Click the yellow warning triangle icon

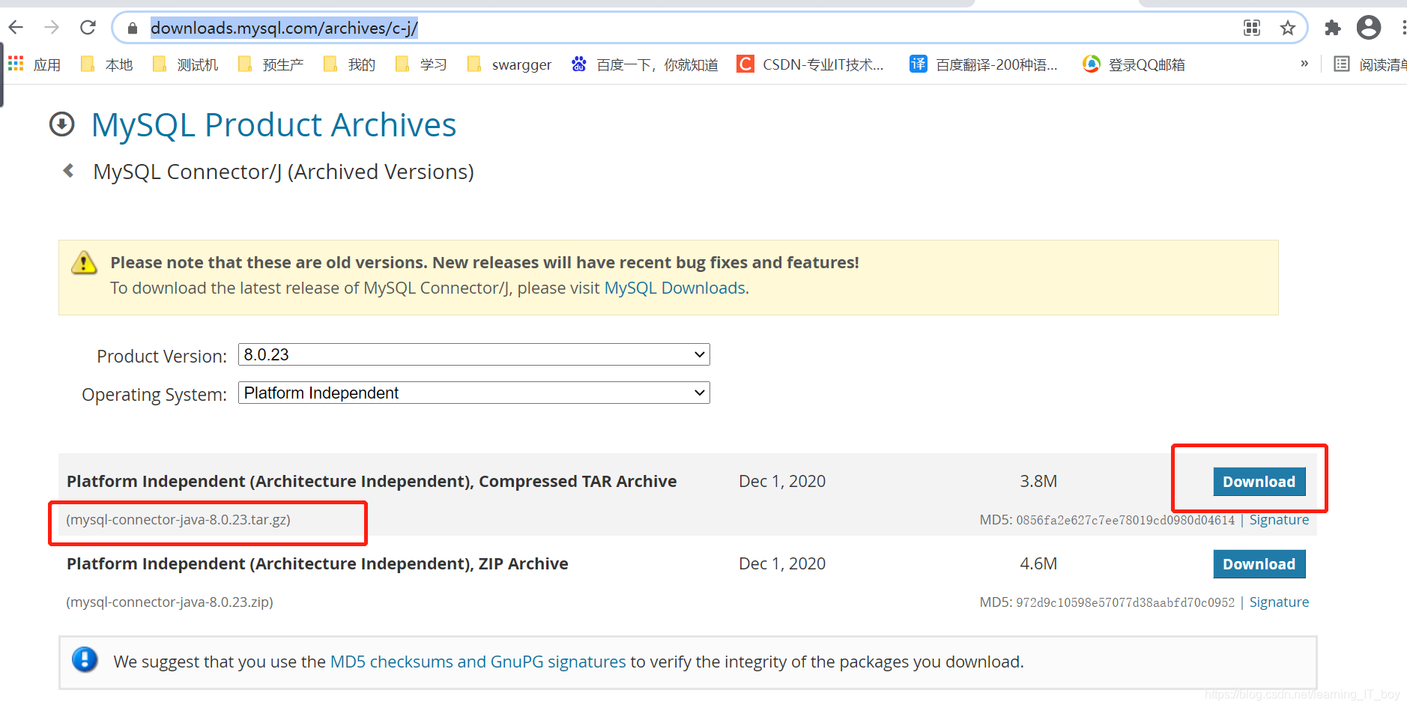(84, 262)
